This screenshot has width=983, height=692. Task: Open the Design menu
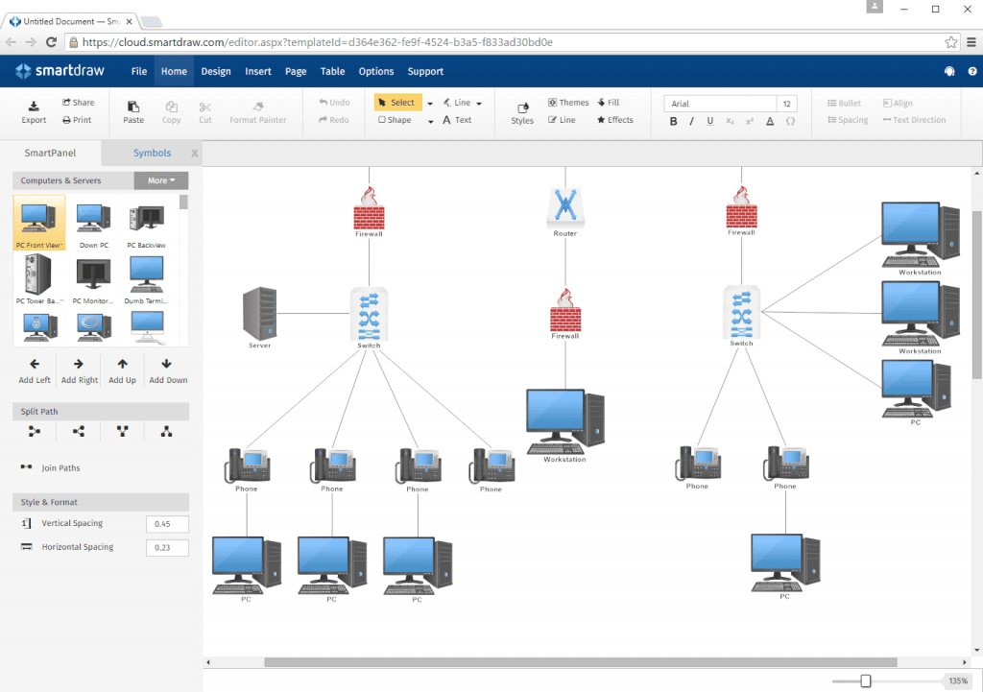(215, 71)
